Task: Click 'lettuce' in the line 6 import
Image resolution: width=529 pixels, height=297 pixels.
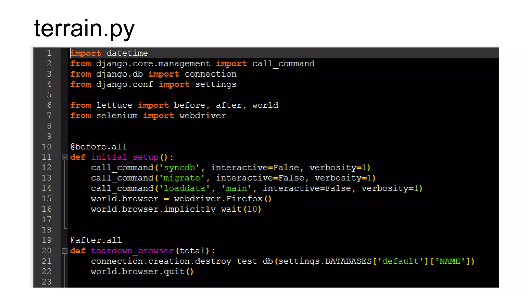Action: [x=114, y=105]
